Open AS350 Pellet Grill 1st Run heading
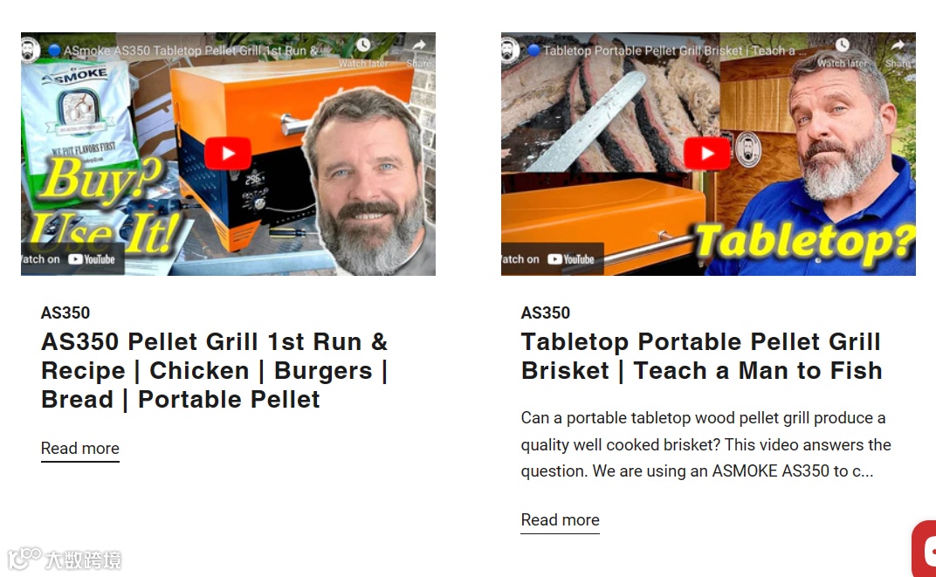 (x=214, y=370)
